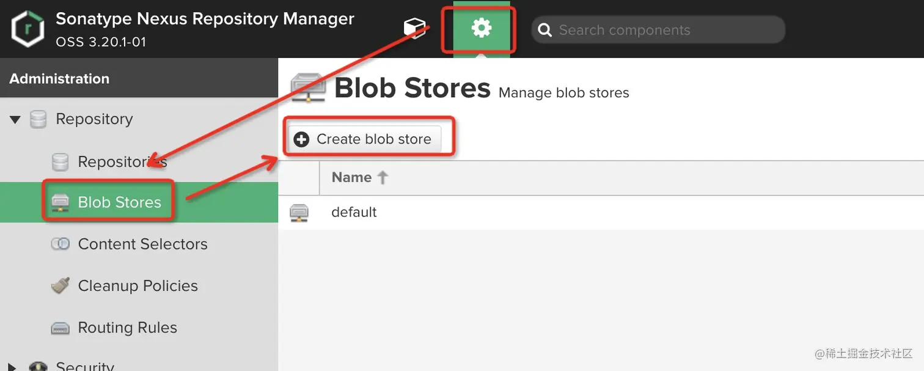Click the Name column header
This screenshot has height=371, width=924.
coord(351,177)
